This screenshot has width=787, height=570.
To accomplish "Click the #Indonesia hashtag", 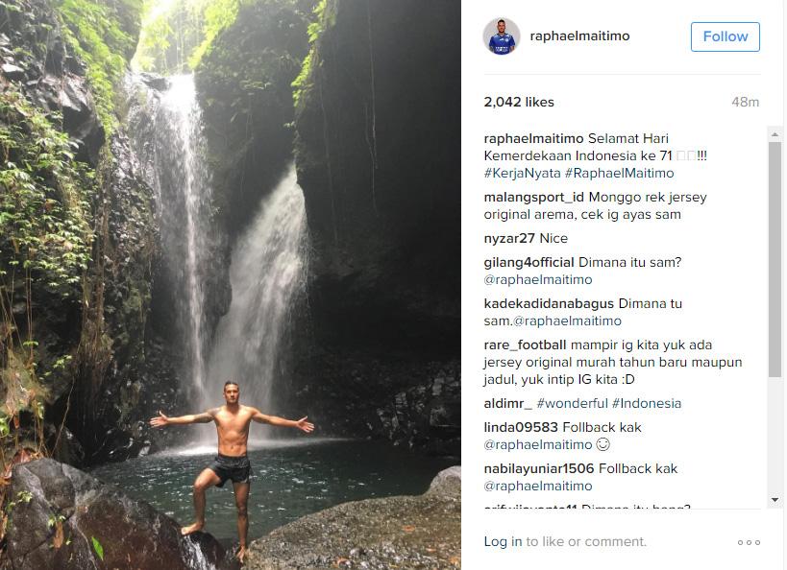I will click(647, 404).
